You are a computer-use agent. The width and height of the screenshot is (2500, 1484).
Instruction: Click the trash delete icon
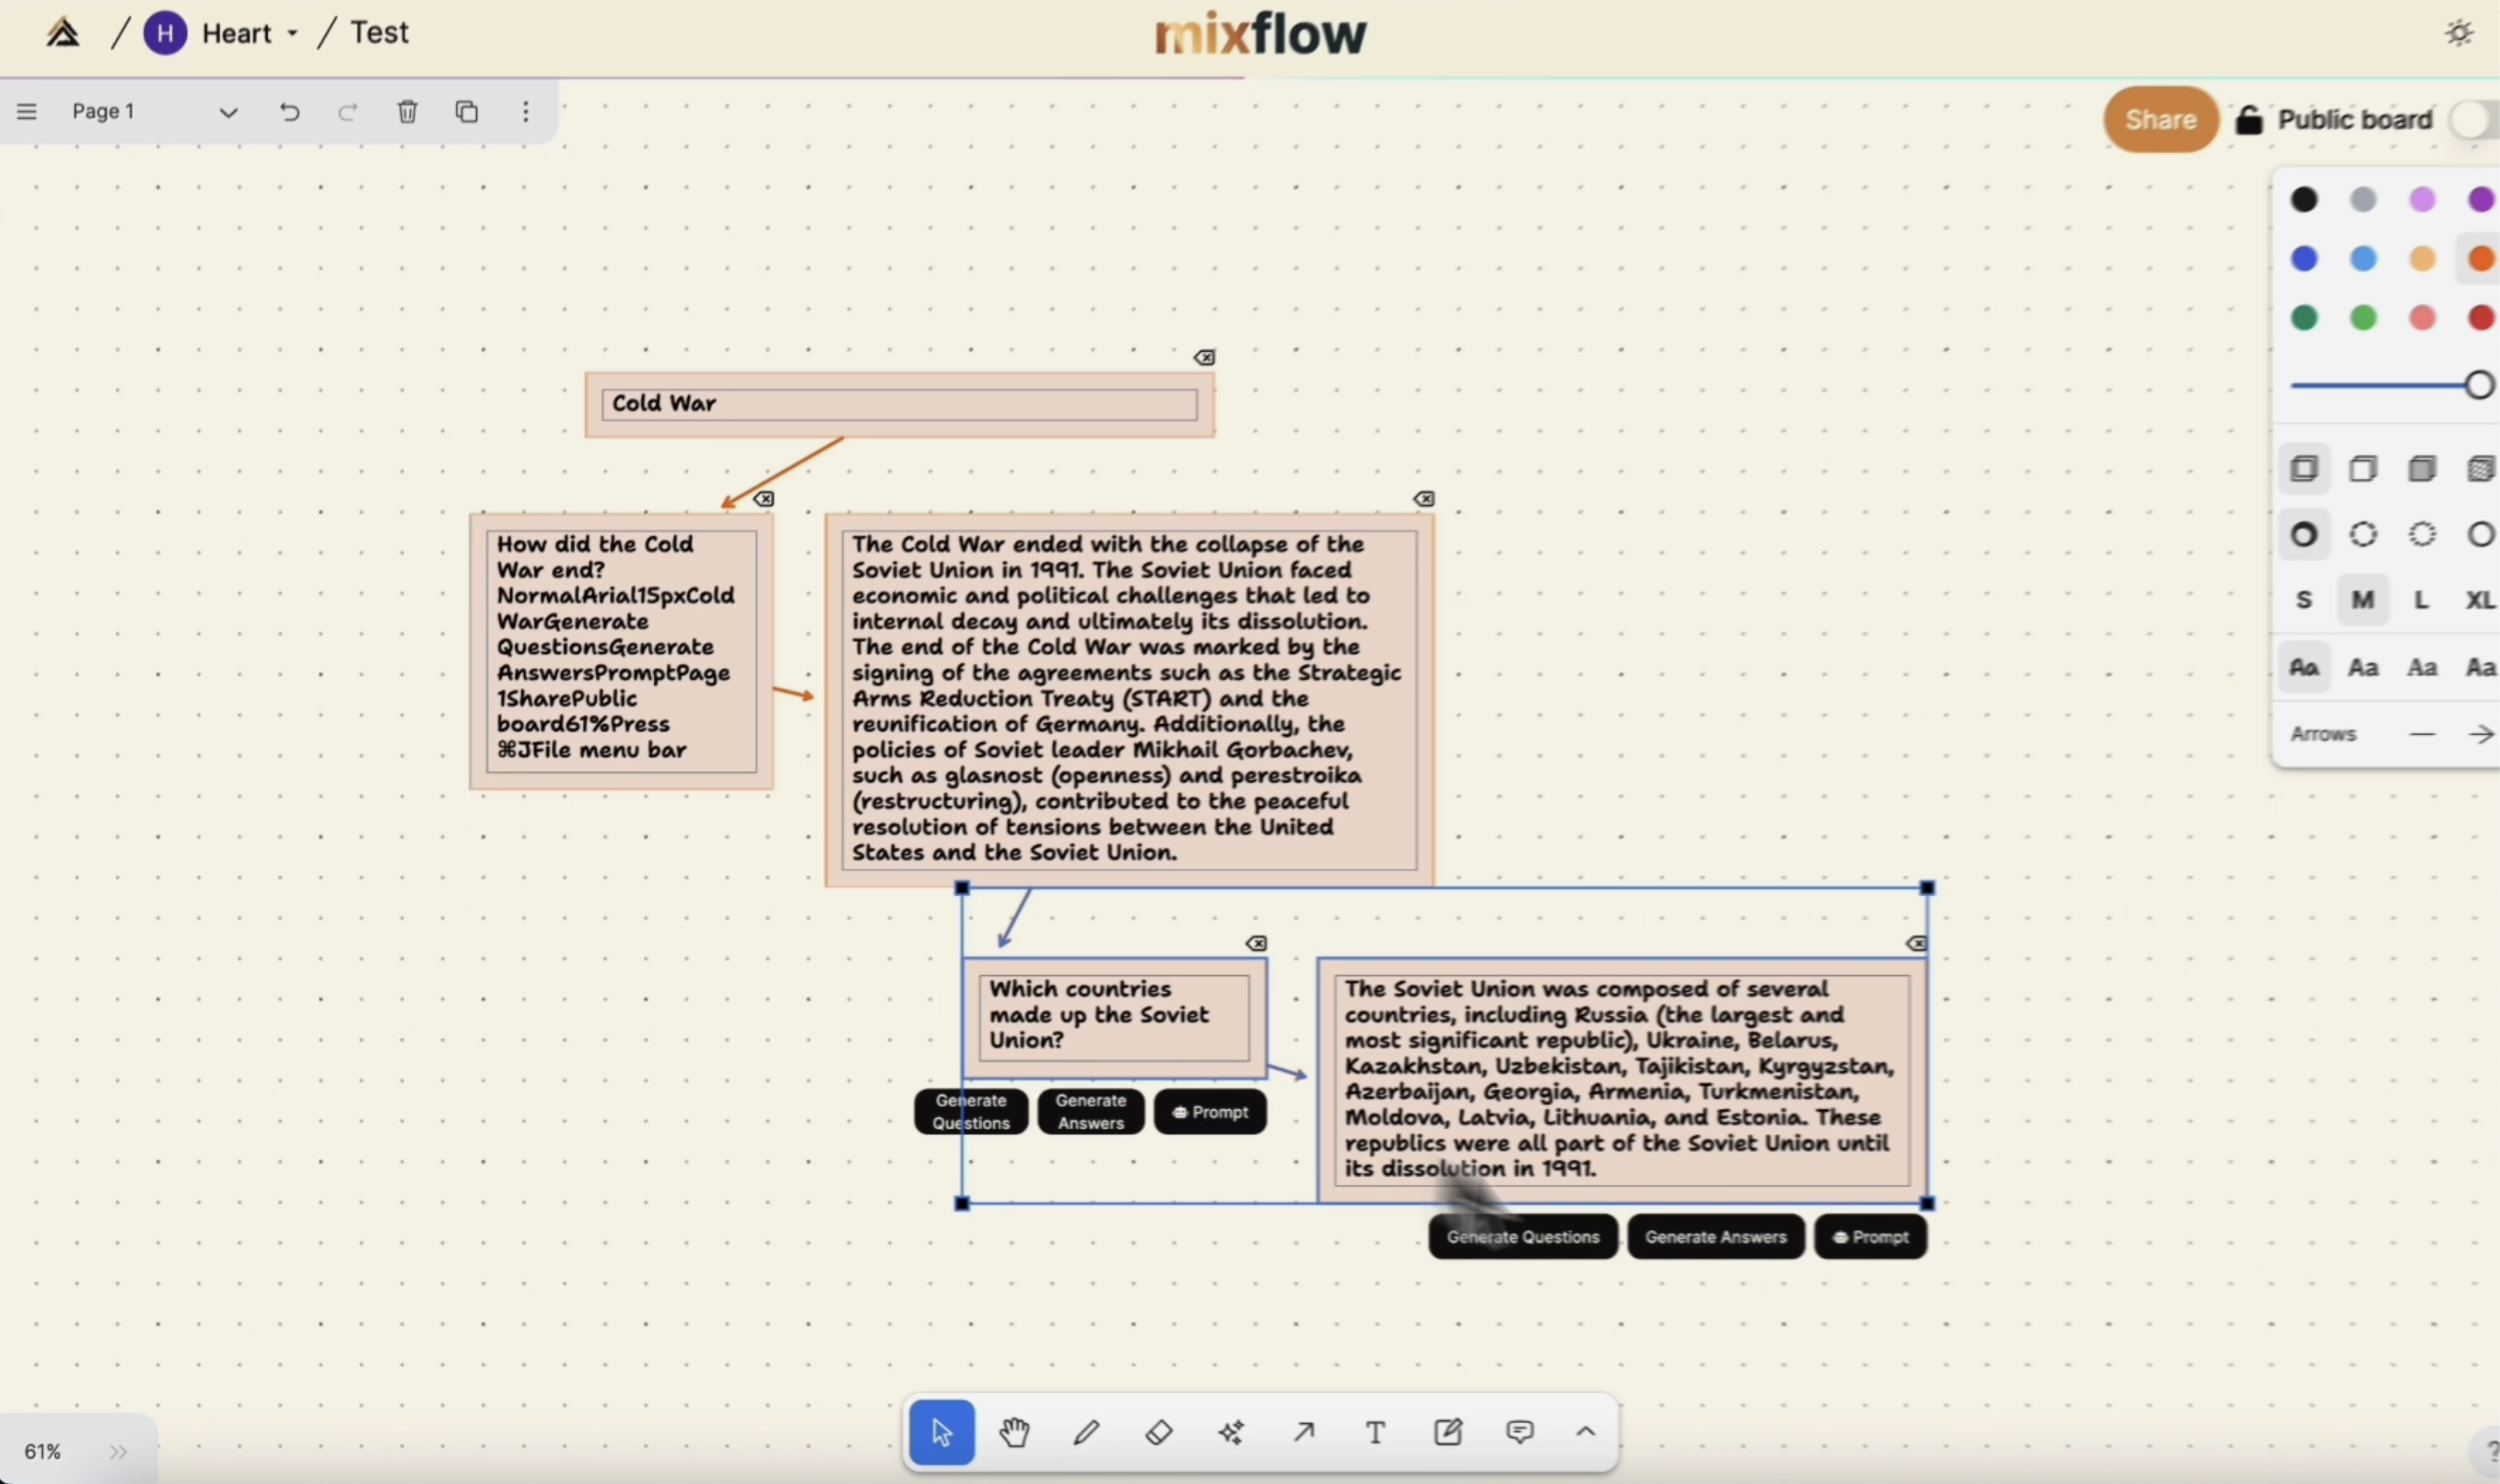coord(407,111)
